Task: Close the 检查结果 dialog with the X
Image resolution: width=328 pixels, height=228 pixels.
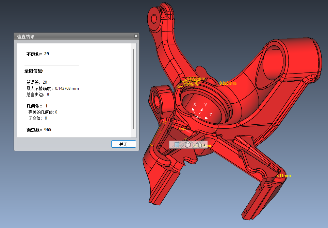Action: pos(136,36)
